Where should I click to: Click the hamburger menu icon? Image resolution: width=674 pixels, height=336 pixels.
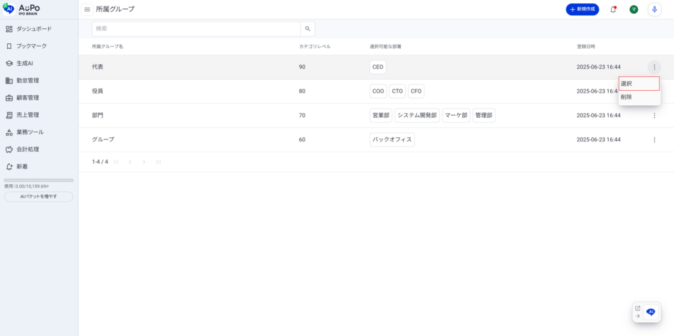[87, 9]
